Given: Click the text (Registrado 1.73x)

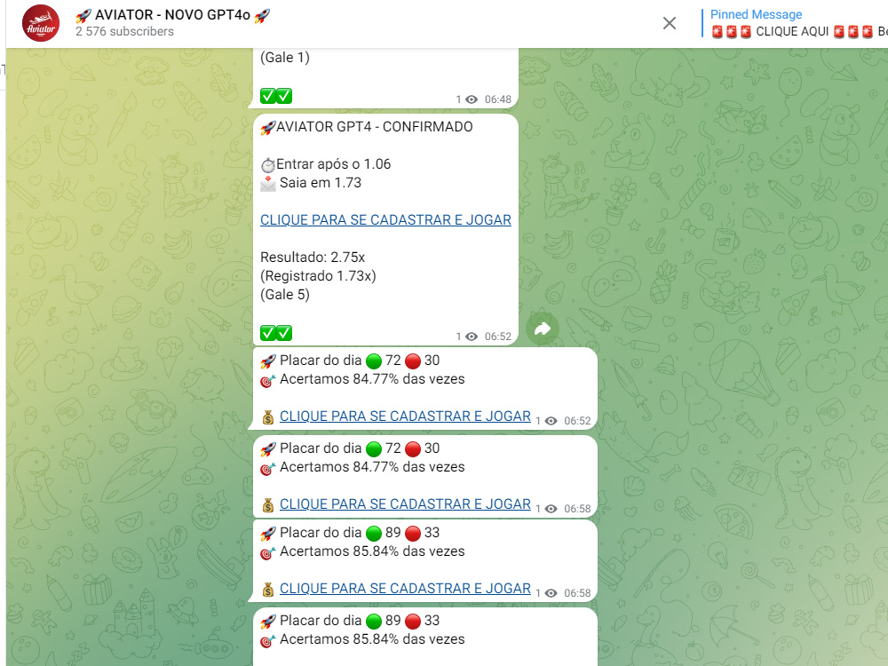Looking at the screenshot, I should [318, 276].
